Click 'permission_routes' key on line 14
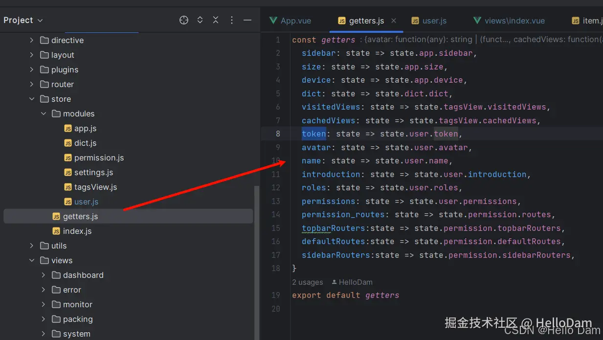The width and height of the screenshot is (603, 340). click(343, 214)
